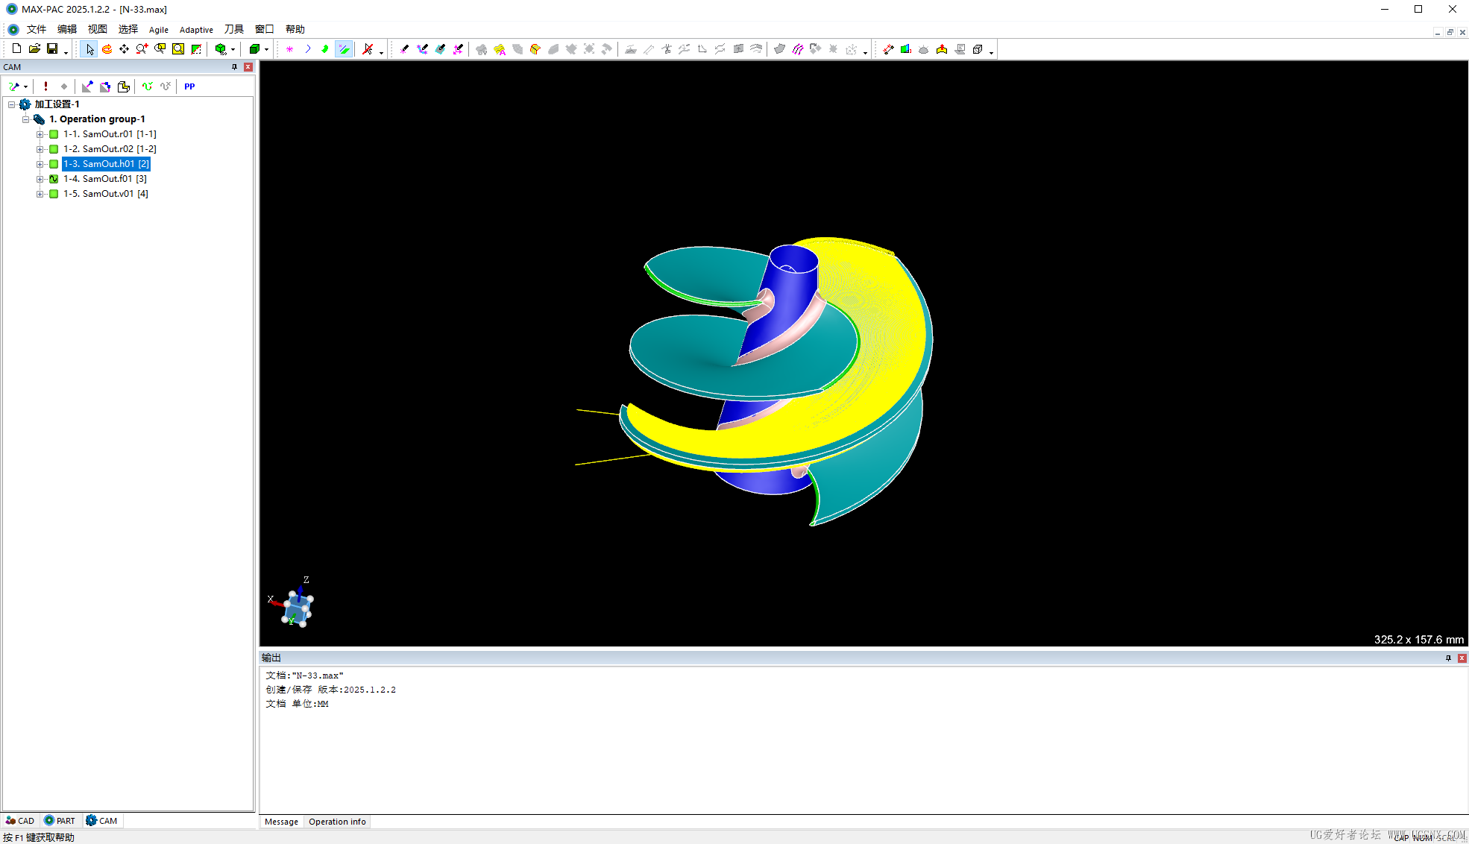The width and height of the screenshot is (1469, 844).
Task: Open the 刀具 menu
Action: [x=234, y=29]
